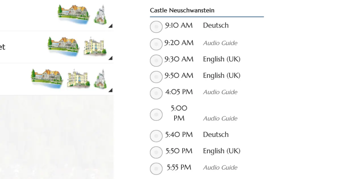The image size is (341, 179).
Task: Choose the 9:50 AM English (UK) tour
Action: point(156,76)
